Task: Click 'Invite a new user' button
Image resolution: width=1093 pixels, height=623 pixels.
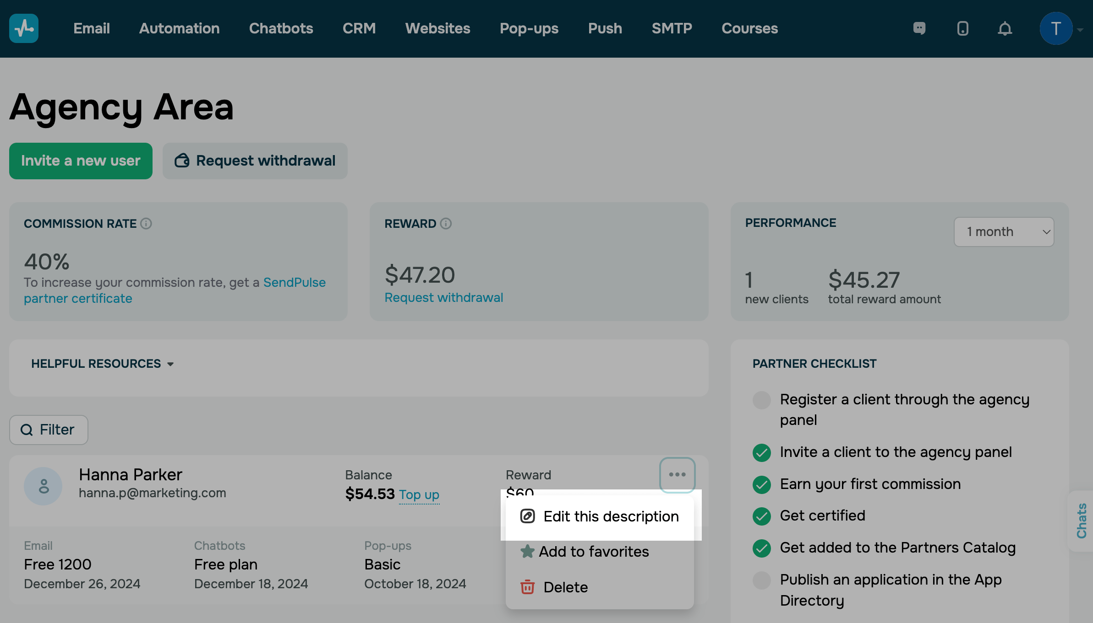Action: (x=81, y=161)
